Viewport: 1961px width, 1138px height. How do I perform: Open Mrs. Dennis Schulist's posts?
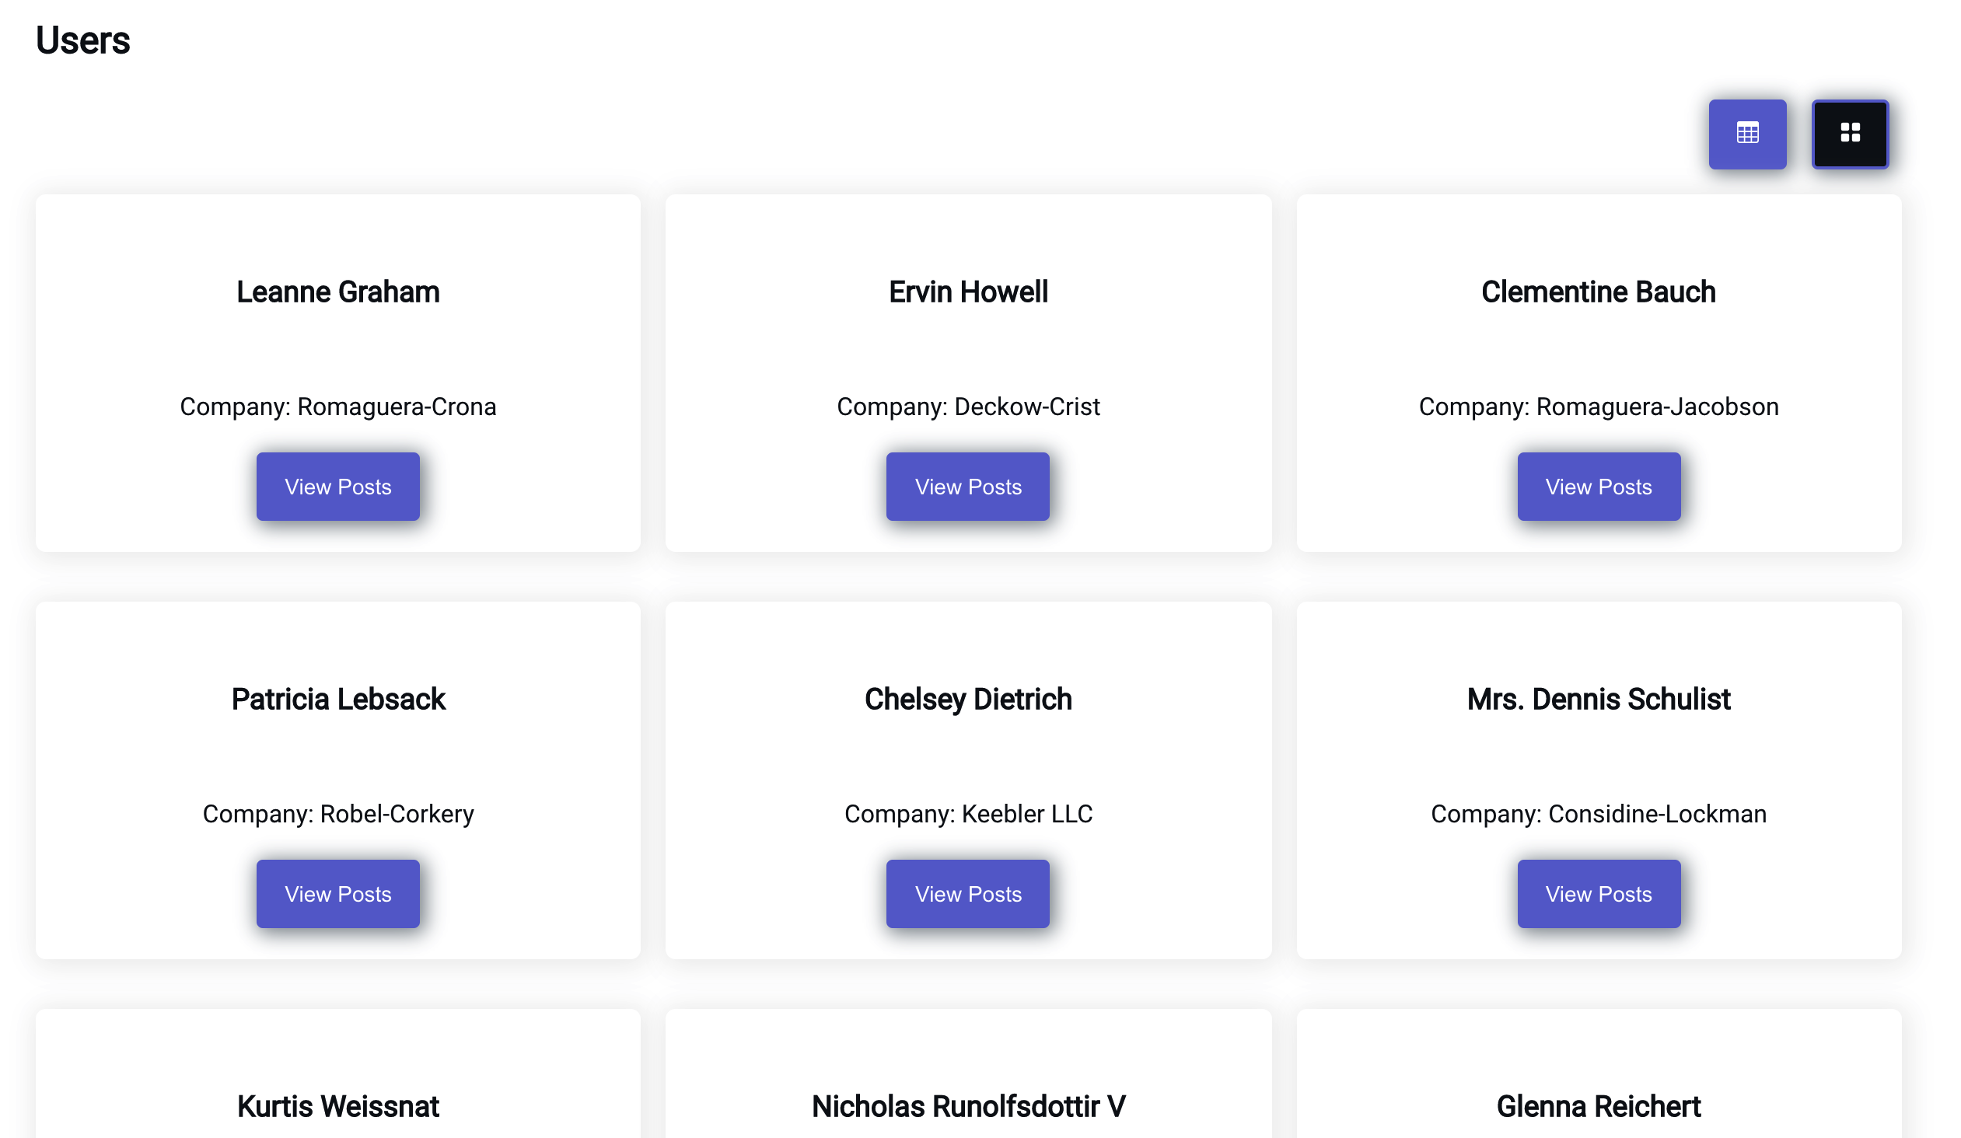point(1599,894)
